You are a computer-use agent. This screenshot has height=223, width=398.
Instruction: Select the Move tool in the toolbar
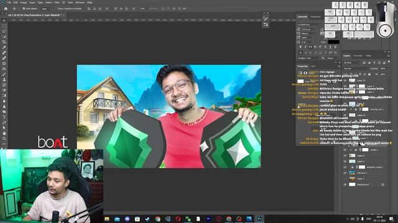(4, 20)
